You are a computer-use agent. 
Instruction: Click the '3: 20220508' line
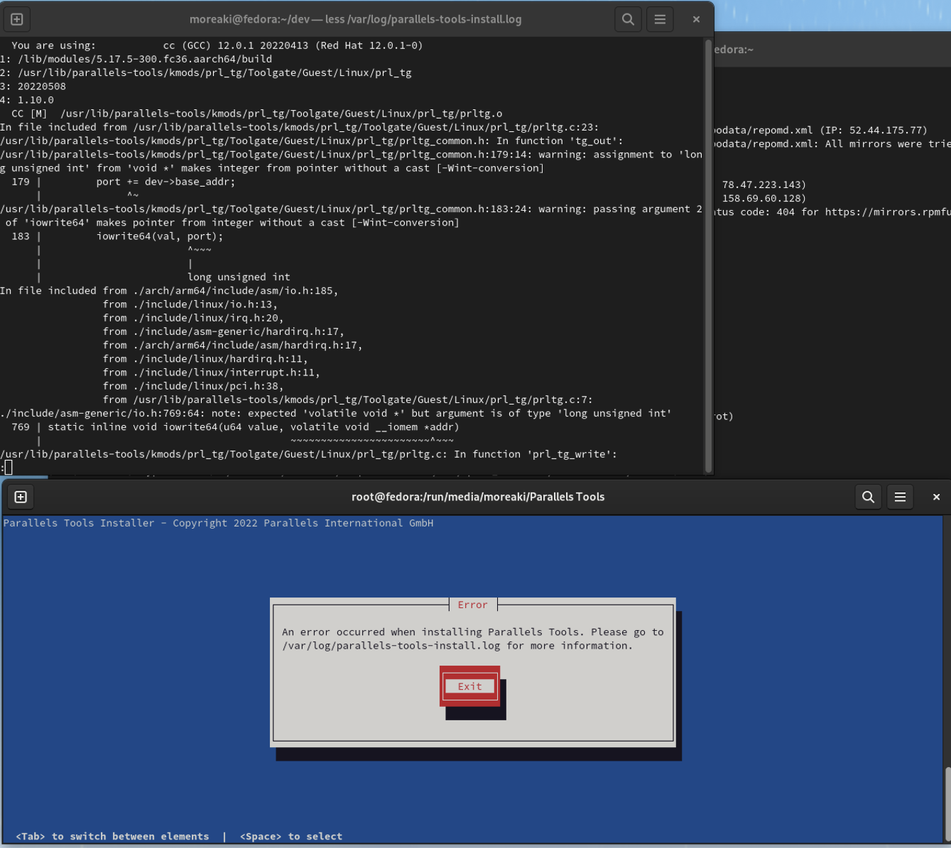(x=33, y=87)
